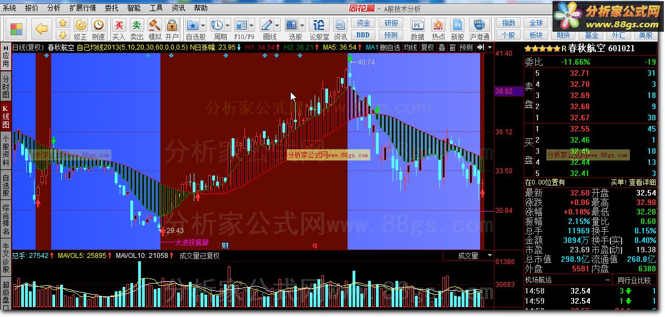
Task: Click the 预测 toolbar button
Action: coord(391,35)
